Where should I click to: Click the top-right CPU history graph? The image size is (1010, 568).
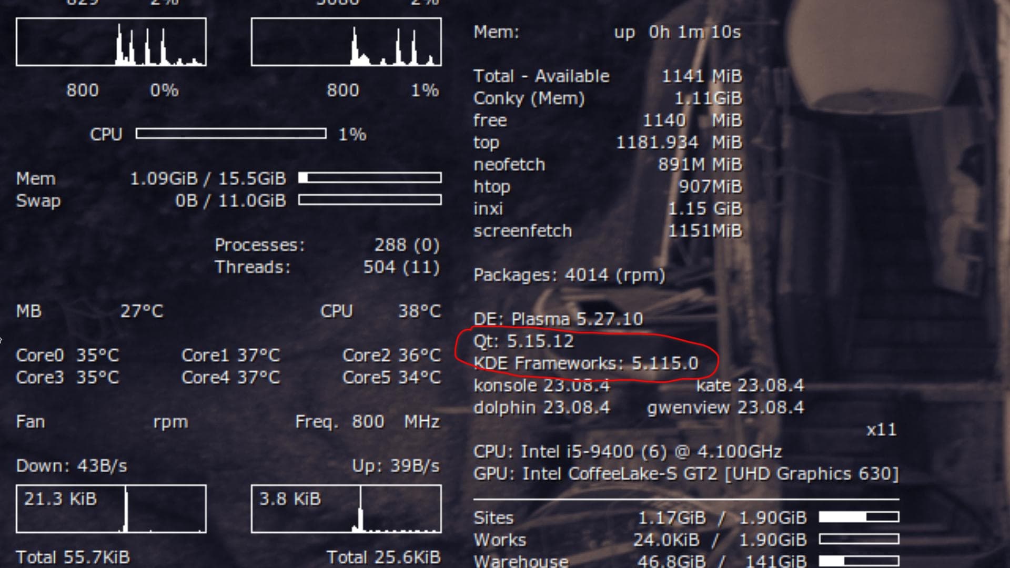(x=346, y=42)
